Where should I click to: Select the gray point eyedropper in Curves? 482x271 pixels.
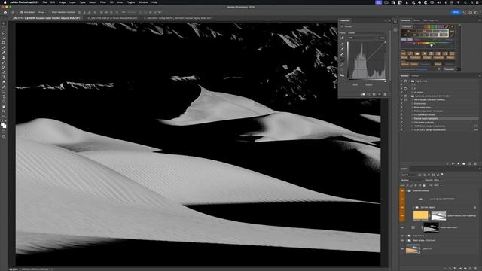click(x=342, y=49)
